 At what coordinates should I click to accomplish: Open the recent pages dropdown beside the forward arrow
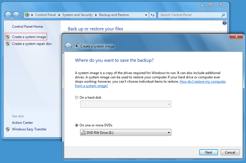click(22, 15)
